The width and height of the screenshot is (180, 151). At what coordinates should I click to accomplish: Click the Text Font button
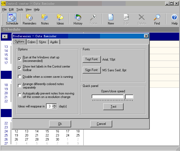tap(92, 59)
